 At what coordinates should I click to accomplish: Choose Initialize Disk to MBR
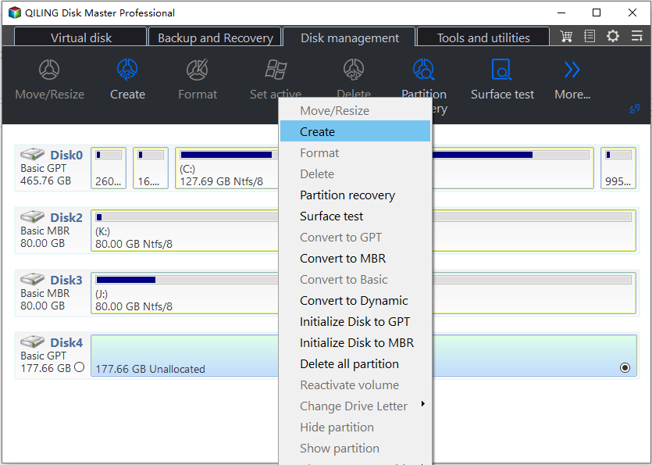(355, 342)
